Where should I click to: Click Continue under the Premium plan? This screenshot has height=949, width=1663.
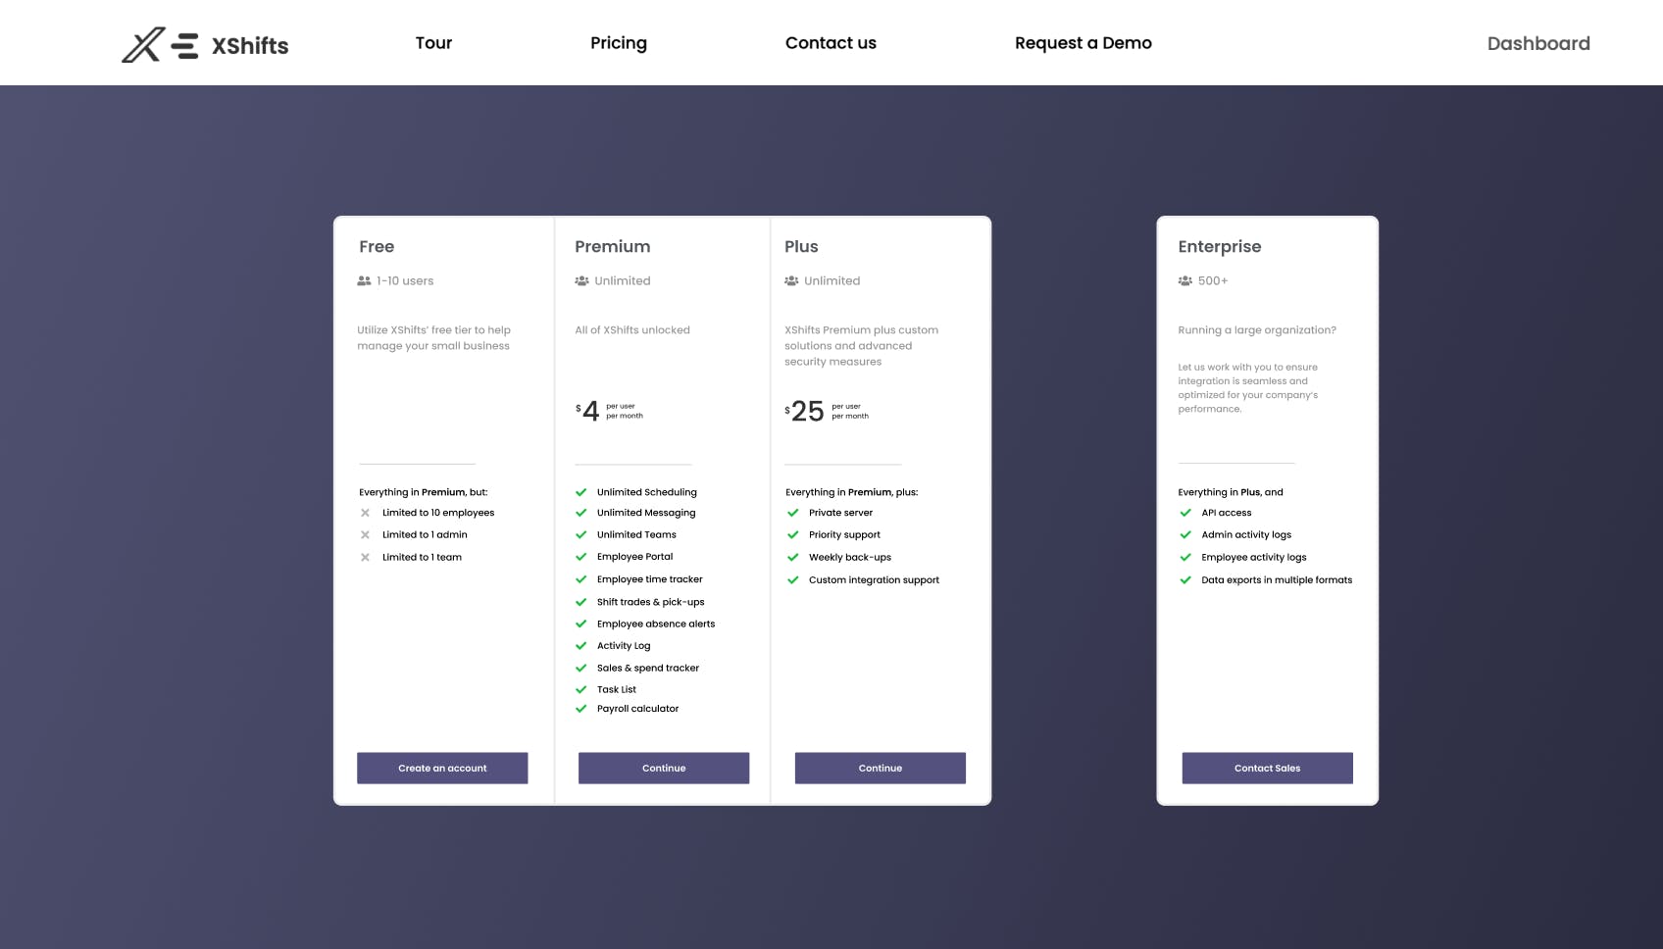(664, 768)
